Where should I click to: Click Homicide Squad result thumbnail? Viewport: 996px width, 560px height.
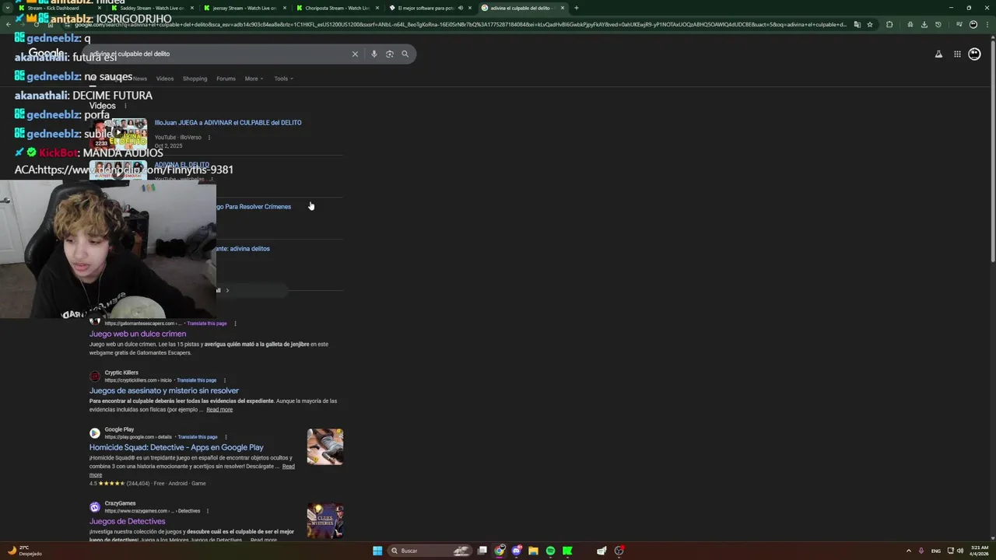coord(325,446)
